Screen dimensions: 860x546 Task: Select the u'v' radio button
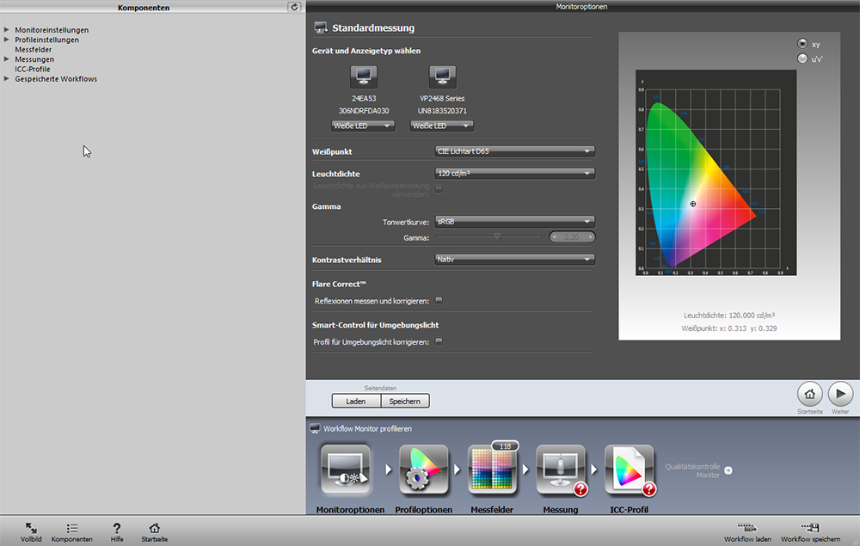[x=803, y=58]
